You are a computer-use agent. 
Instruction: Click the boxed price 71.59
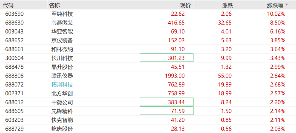[167, 111]
